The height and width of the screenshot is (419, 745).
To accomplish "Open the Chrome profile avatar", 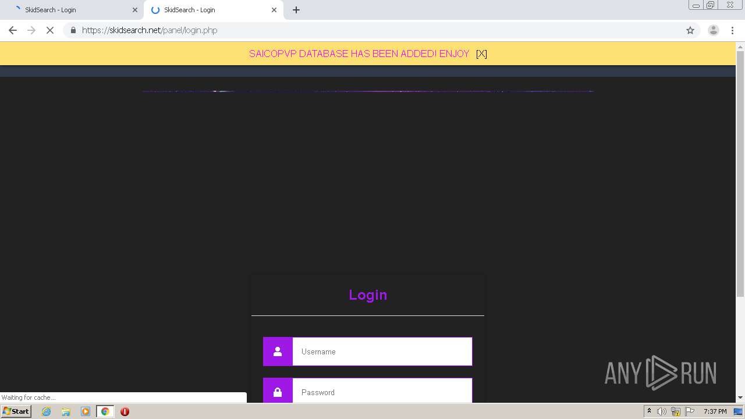I will click(714, 30).
